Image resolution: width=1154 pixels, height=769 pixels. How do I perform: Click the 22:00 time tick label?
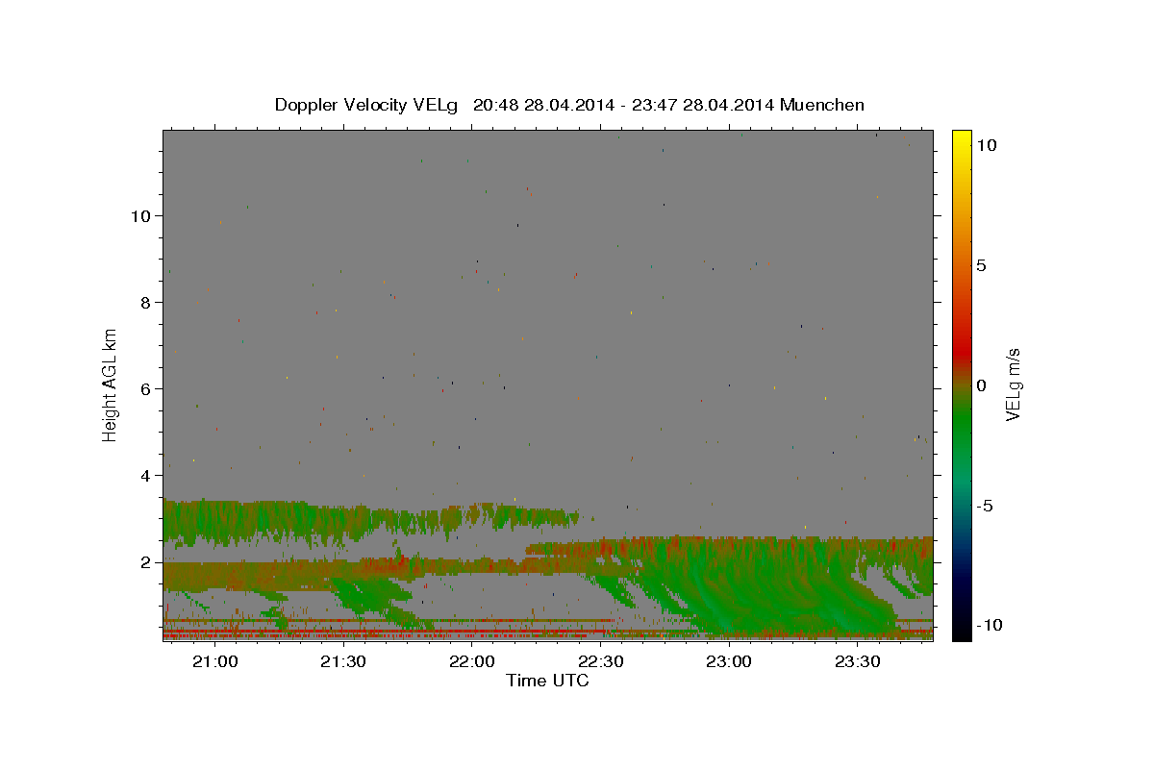point(471,662)
